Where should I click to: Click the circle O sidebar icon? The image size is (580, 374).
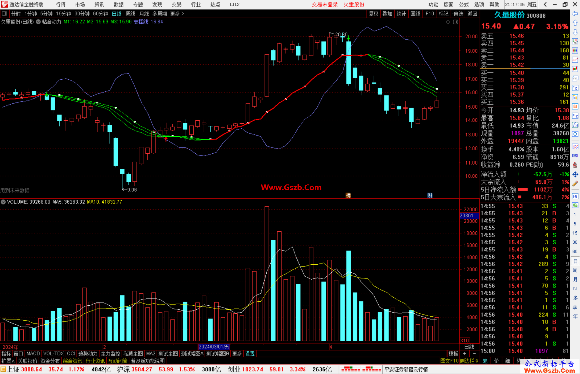coord(575,134)
